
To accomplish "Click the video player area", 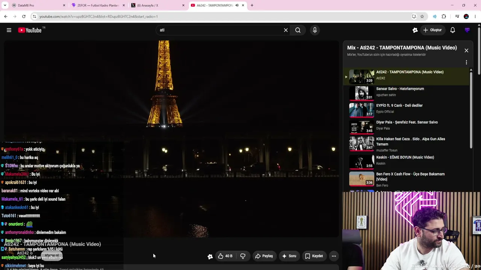I will point(171,139).
